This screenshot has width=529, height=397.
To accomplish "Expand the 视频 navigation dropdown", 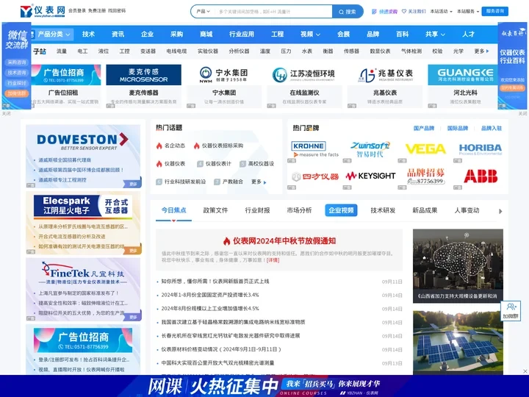I will point(310,34).
